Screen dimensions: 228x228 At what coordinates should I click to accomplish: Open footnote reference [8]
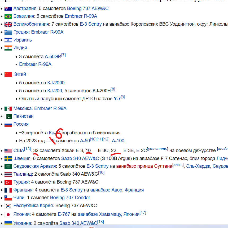[113, 89]
